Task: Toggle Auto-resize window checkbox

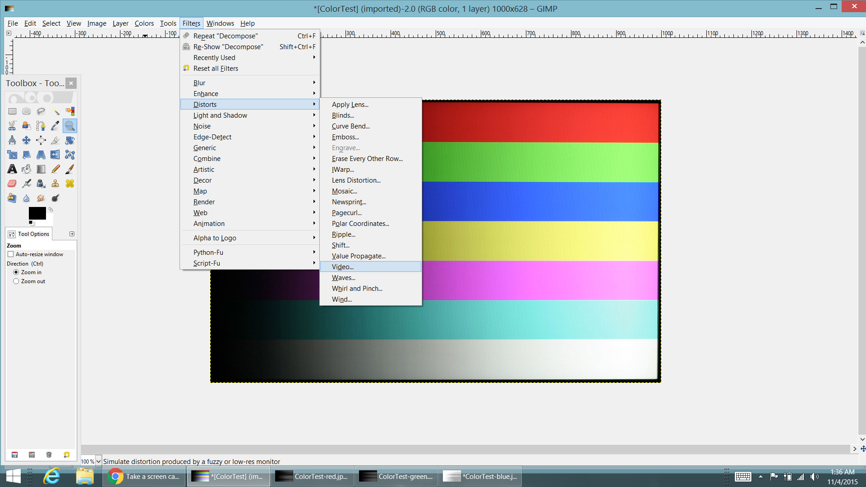Action: (10, 254)
